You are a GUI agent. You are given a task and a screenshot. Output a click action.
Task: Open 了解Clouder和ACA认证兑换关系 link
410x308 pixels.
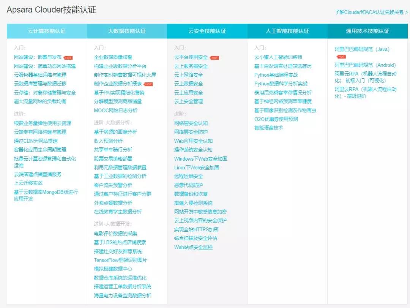pos(371,12)
